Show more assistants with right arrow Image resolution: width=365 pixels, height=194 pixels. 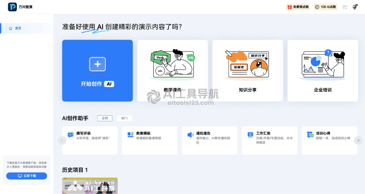pos(358,140)
